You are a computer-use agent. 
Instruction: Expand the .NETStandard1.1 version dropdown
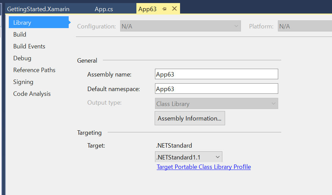[189, 157]
